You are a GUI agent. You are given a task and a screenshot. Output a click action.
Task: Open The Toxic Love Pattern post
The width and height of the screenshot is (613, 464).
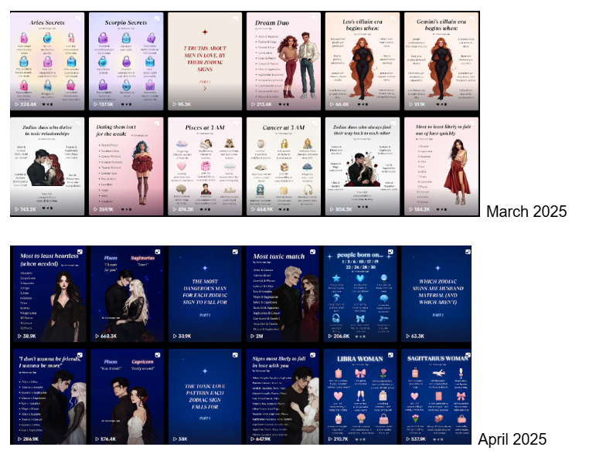coord(203,398)
